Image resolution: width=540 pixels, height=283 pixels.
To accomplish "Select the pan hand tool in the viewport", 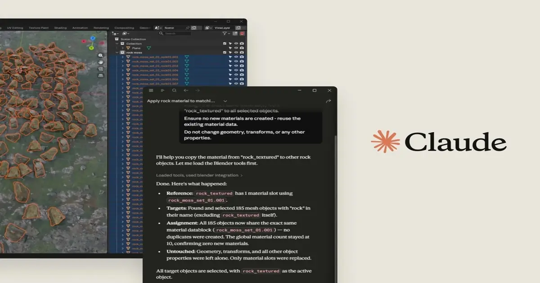I will [101, 62].
